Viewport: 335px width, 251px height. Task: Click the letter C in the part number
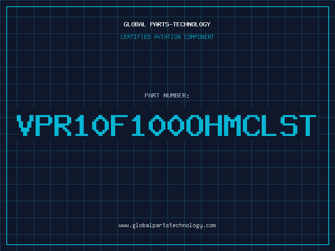[x=251, y=125]
